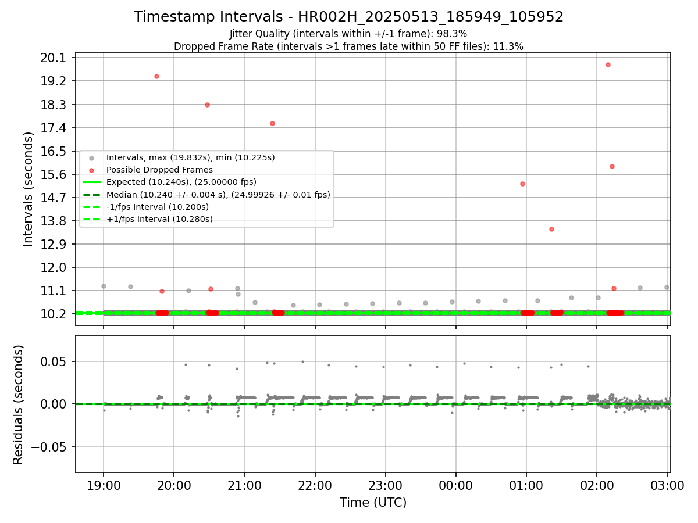Viewport: 698px width, 523px height.
Task: Select the red dropped-frame point near 15.9 seconds after 02:00
Action: [x=612, y=166]
